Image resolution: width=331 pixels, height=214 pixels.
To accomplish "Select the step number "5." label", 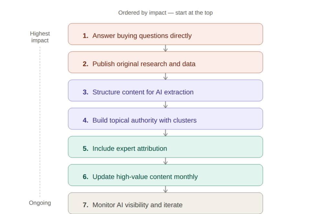I will [x=85, y=149].
